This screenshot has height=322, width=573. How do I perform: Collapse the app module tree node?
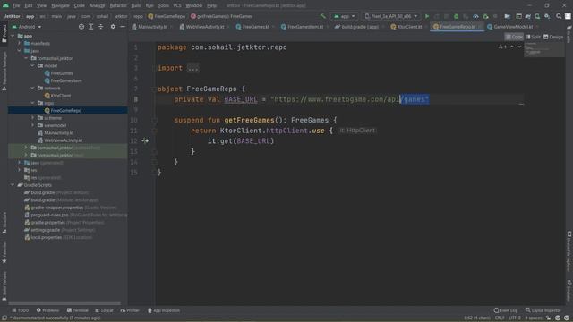pyautogui.click(x=13, y=36)
